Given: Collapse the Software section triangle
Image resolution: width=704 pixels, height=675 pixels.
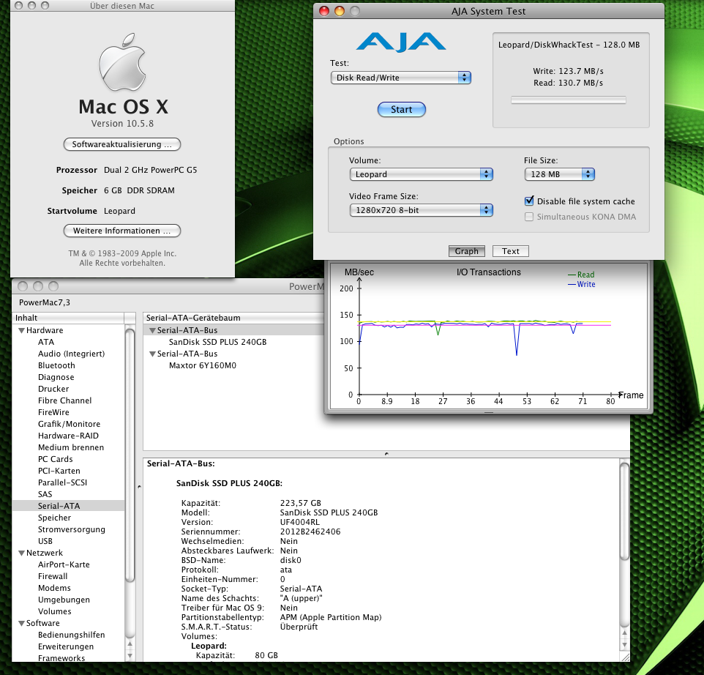Looking at the screenshot, I should coord(21,623).
